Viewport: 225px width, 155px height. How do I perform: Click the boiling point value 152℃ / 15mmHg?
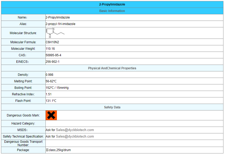[x=57, y=88]
